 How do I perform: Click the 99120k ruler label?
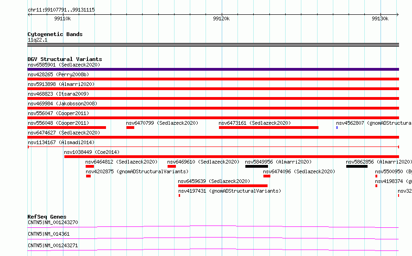(x=221, y=18)
